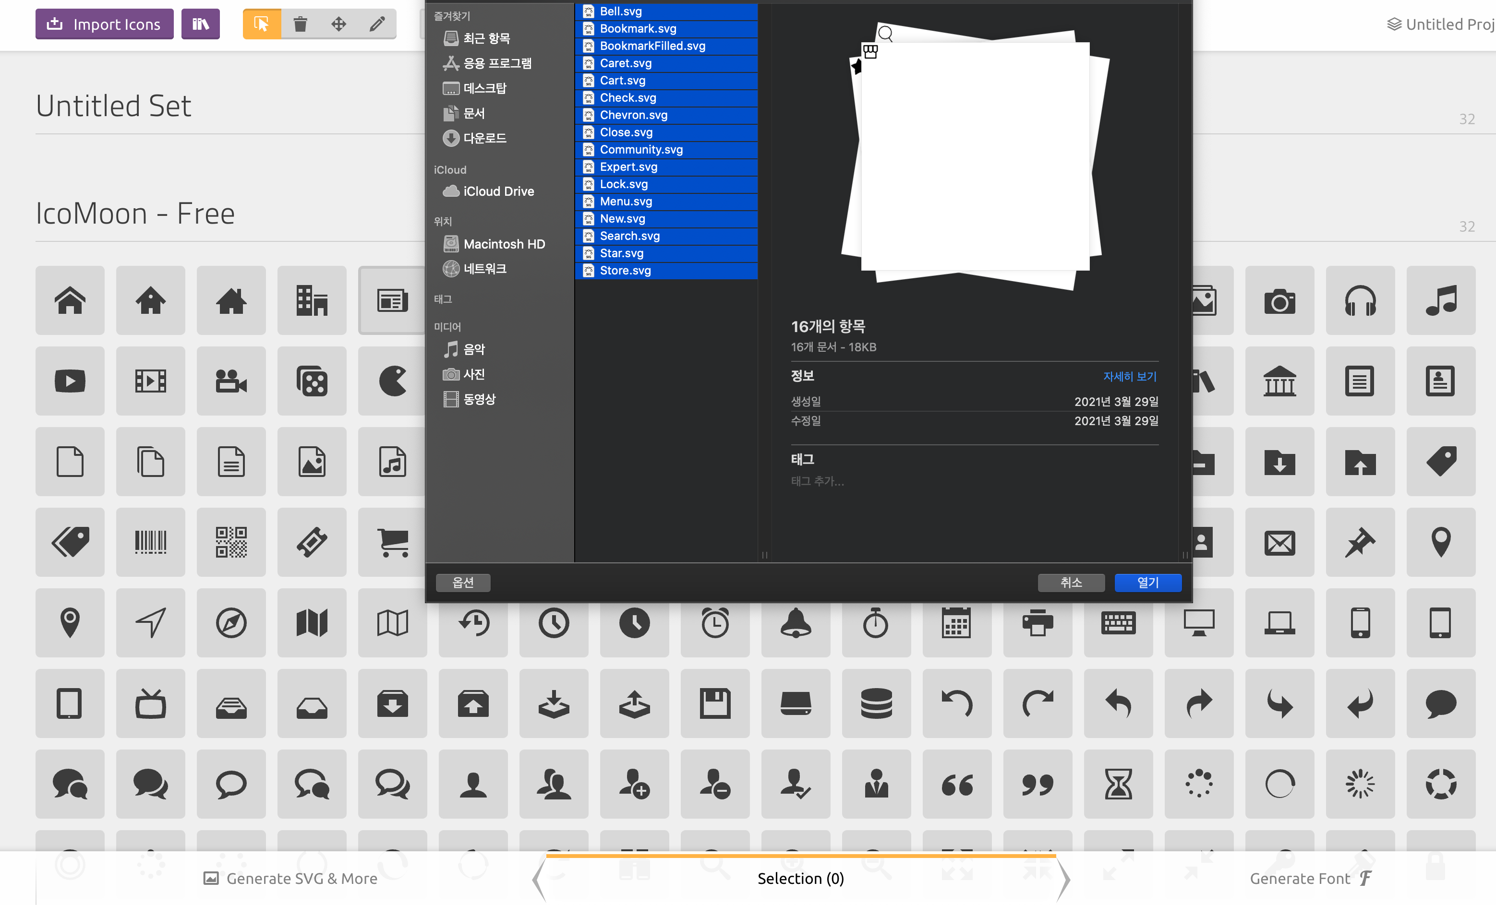The width and height of the screenshot is (1496, 905).
Task: Pick the camera icon in grid
Action: 1279,300
